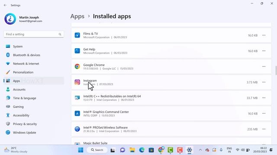The height and width of the screenshot is (155, 277).
Task: Click the volume speaker tray icon
Action: point(243,150)
